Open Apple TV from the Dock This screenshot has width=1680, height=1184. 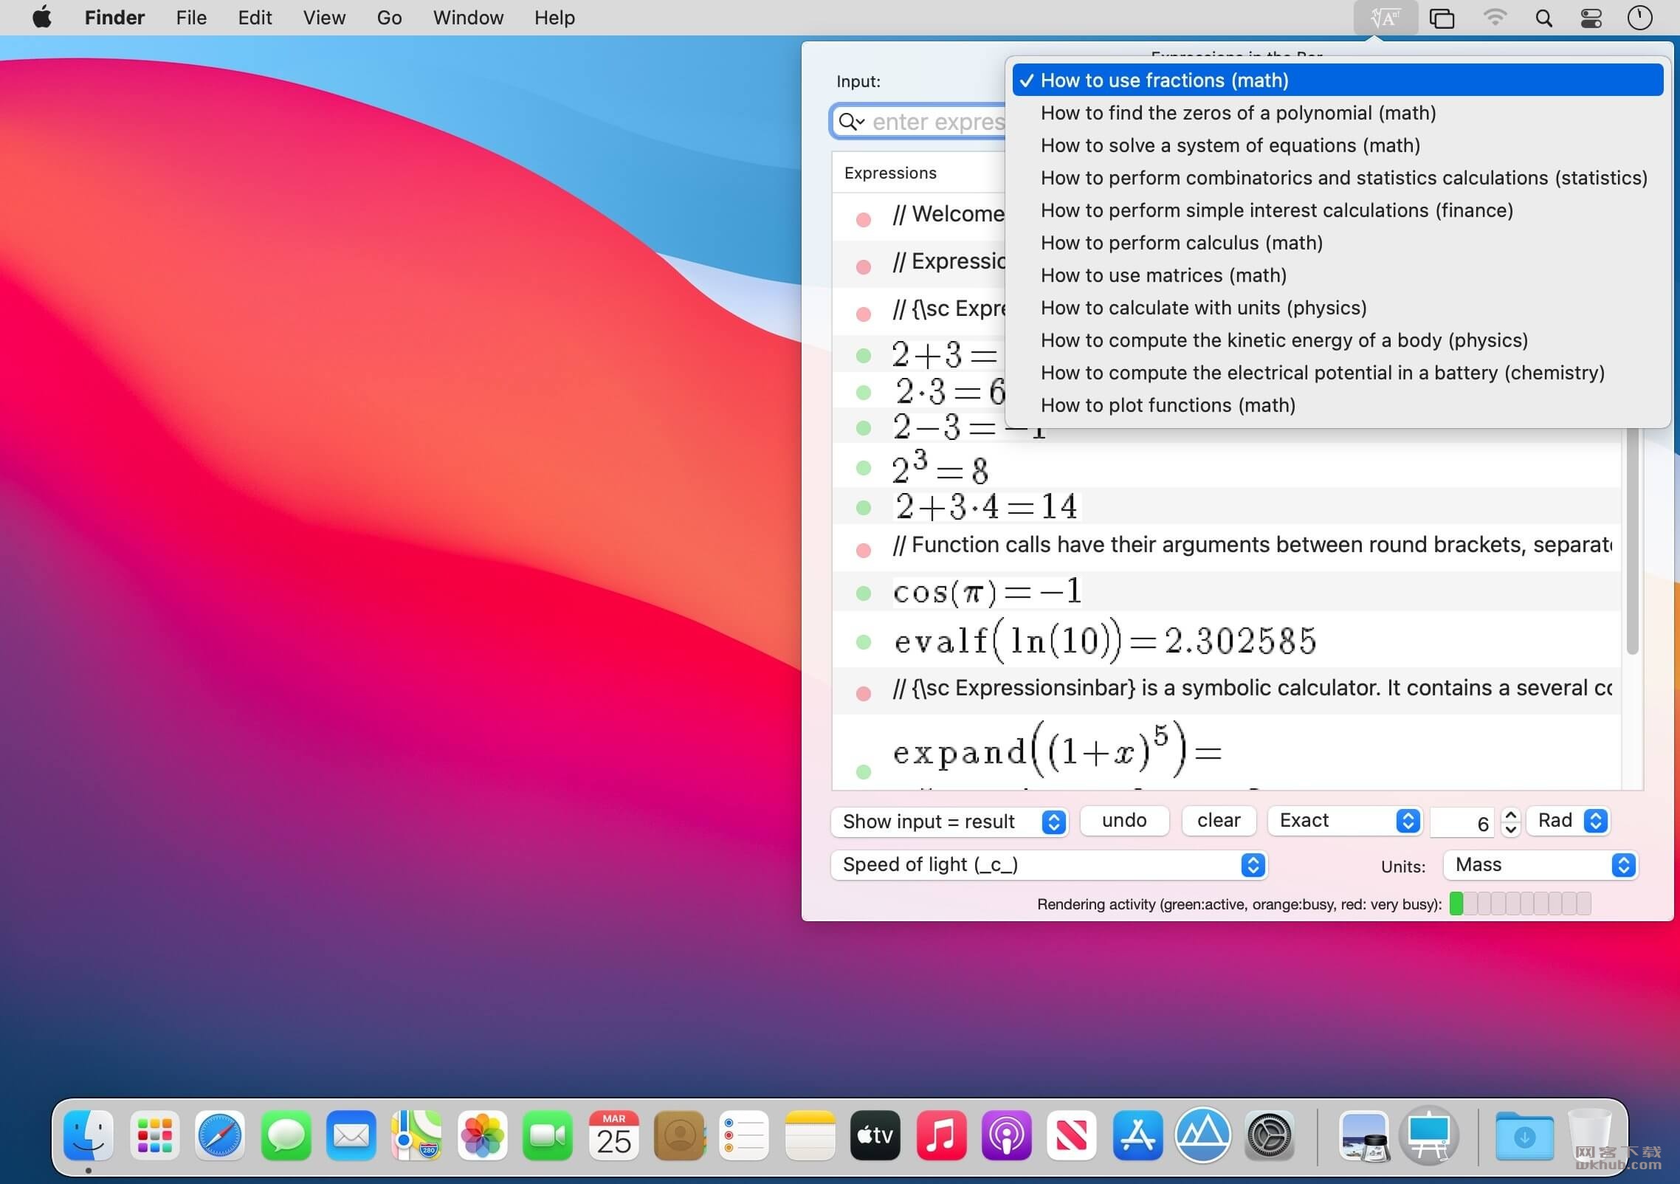[x=875, y=1135]
